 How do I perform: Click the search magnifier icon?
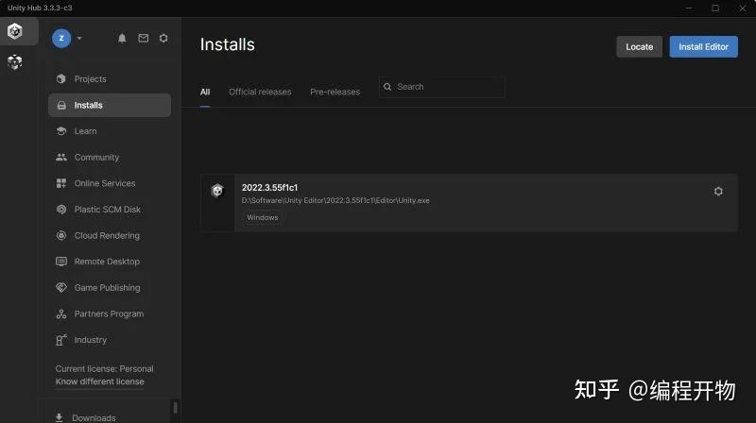point(387,87)
